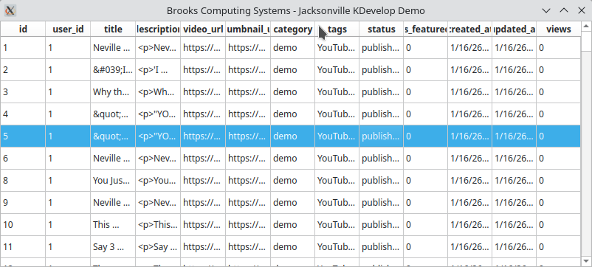Click video_url cell in row 3
The width and height of the screenshot is (592, 267).
point(203,92)
